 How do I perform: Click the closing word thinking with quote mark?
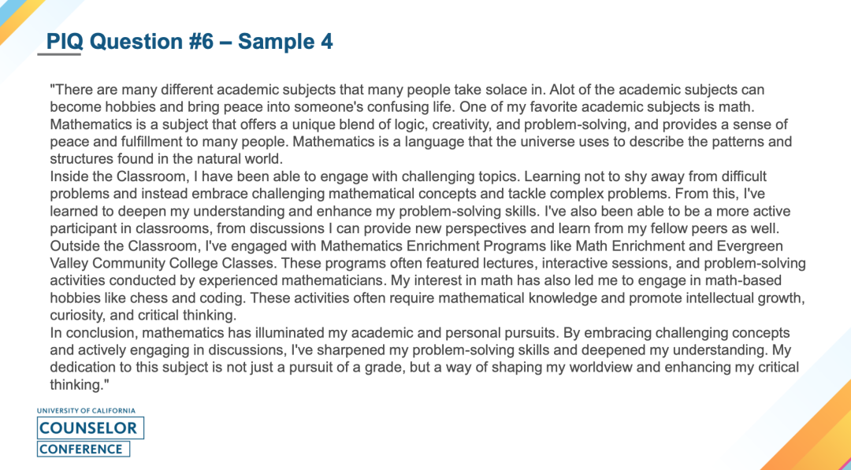point(80,385)
